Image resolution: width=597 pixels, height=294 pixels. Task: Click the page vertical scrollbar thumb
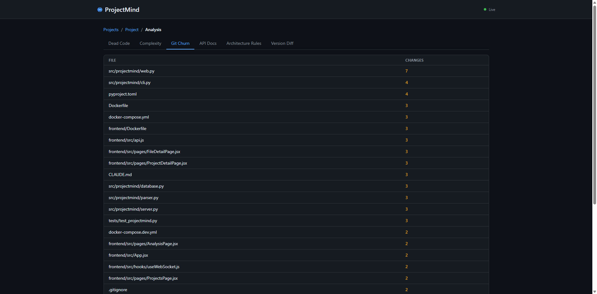coord(594,103)
